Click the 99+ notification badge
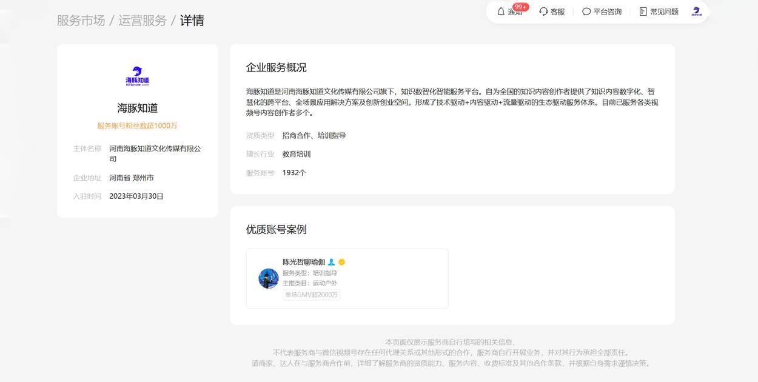The height and width of the screenshot is (382, 758). point(520,7)
